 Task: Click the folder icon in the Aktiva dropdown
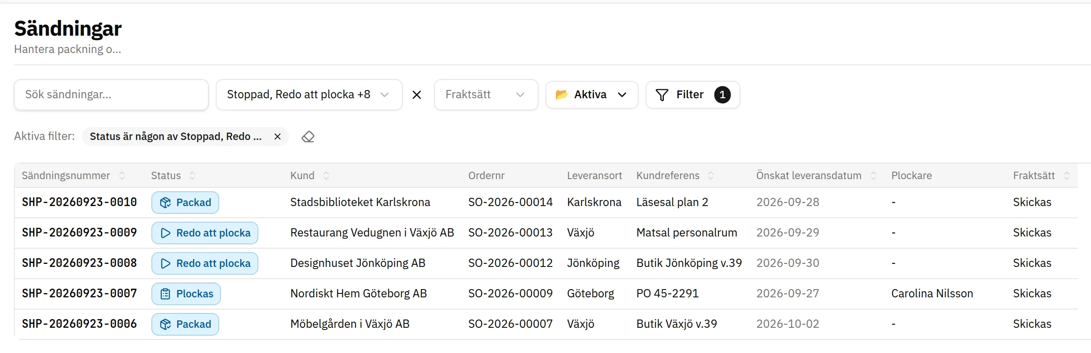click(562, 94)
